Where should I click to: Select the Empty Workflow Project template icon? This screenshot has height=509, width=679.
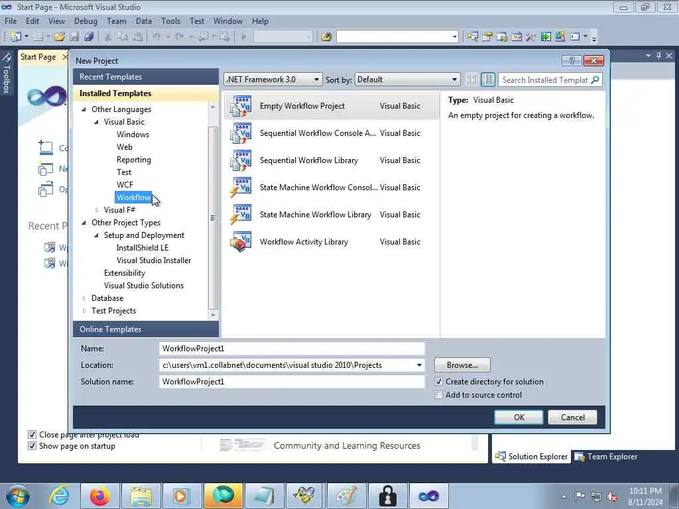click(x=240, y=106)
